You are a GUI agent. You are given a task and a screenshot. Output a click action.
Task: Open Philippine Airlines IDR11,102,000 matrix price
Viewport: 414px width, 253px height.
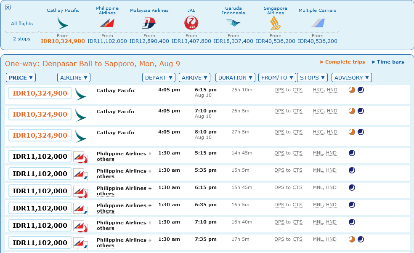tap(107, 41)
